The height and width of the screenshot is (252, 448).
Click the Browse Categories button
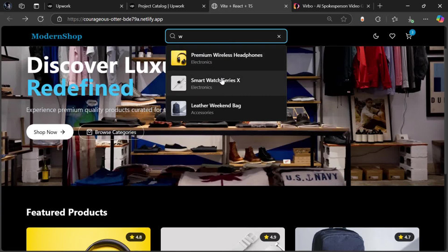pos(111,132)
